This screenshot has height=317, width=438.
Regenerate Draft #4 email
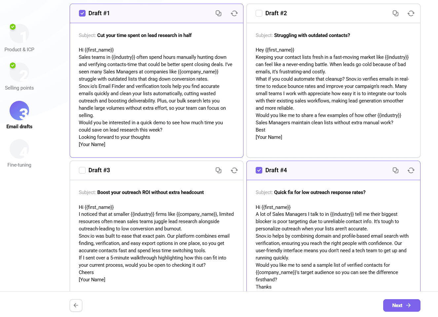411,170
